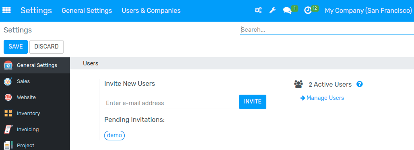Click the Enter e-mail address field

[172, 103]
